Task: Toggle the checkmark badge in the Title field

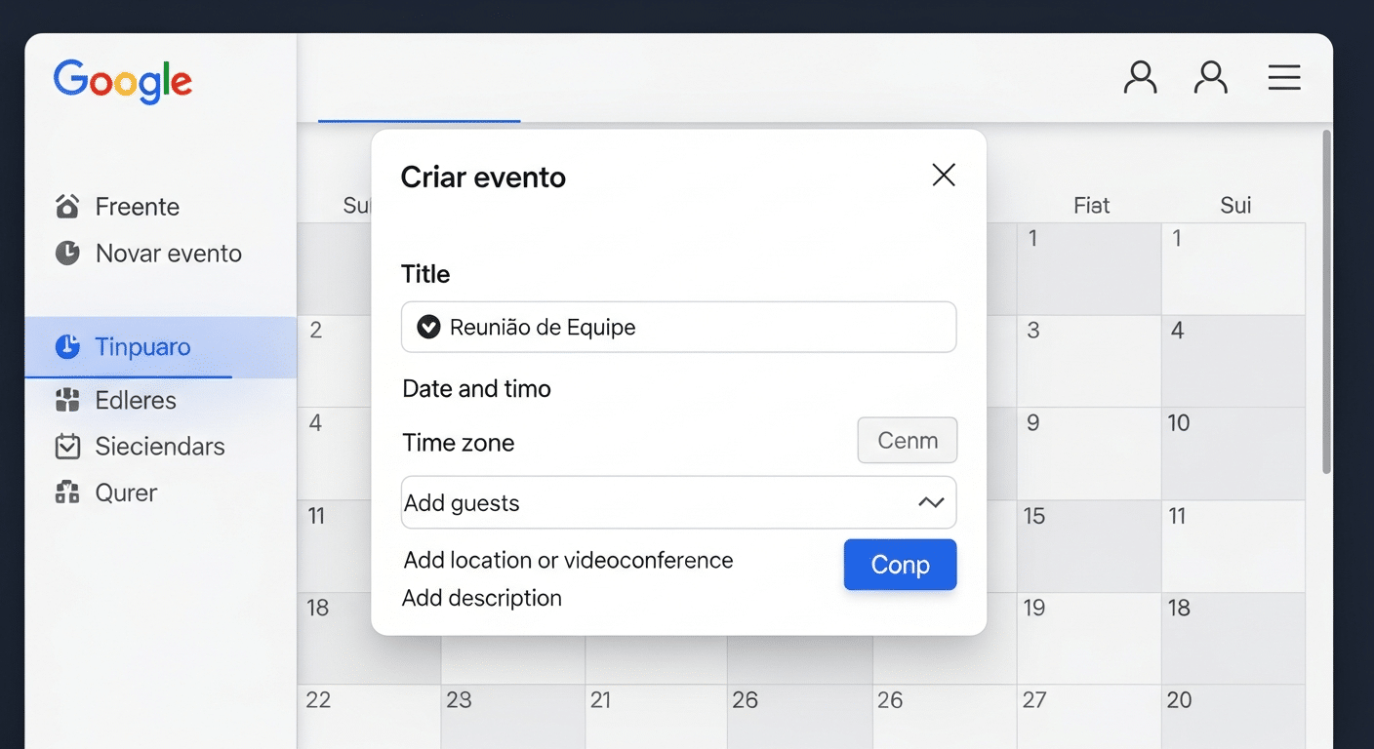Action: (x=427, y=327)
